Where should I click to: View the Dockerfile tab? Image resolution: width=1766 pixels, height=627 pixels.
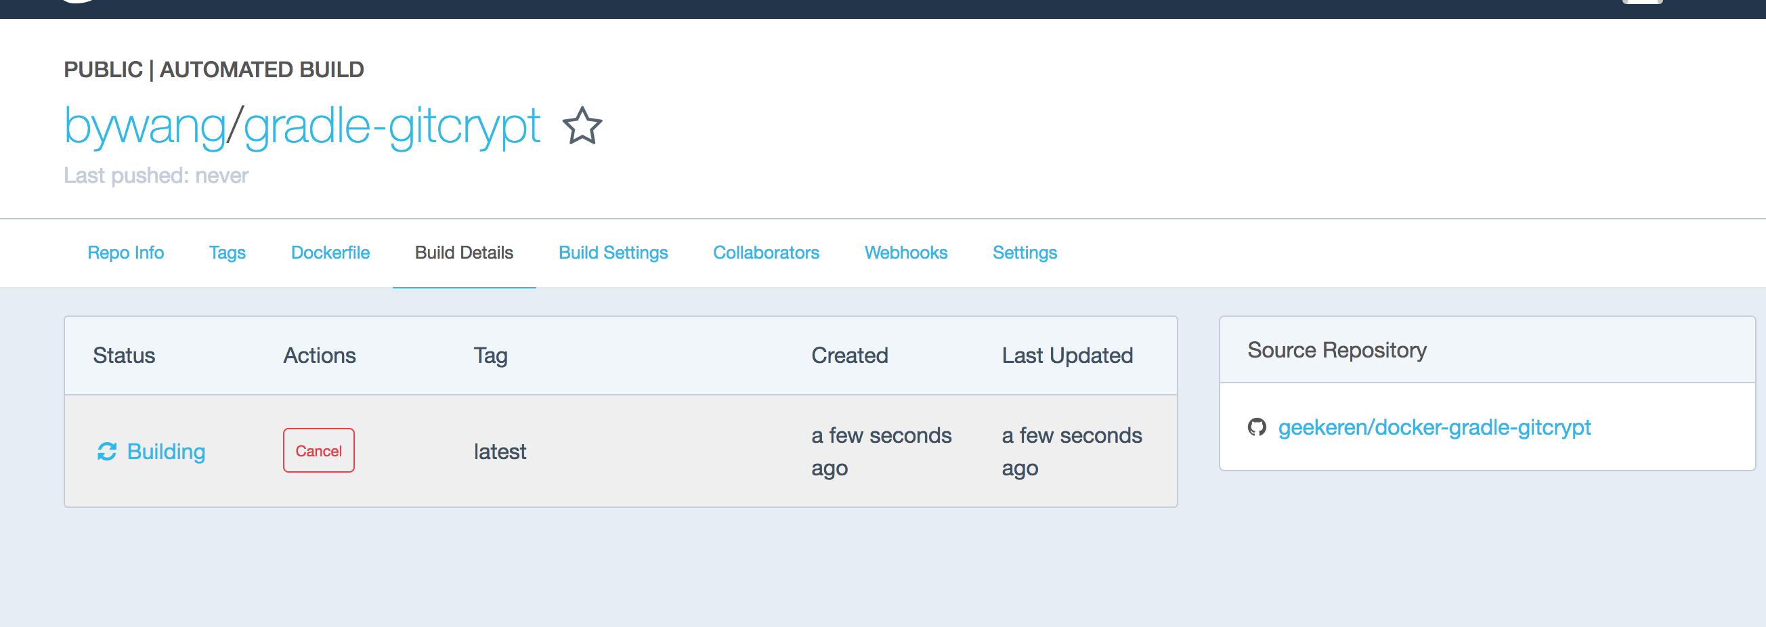pyautogui.click(x=330, y=253)
